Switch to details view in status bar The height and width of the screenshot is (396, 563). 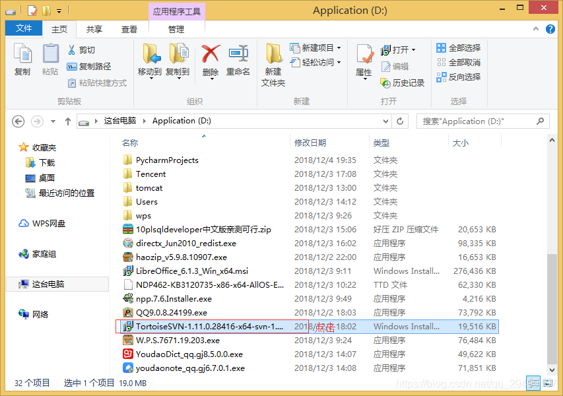pyautogui.click(x=533, y=383)
